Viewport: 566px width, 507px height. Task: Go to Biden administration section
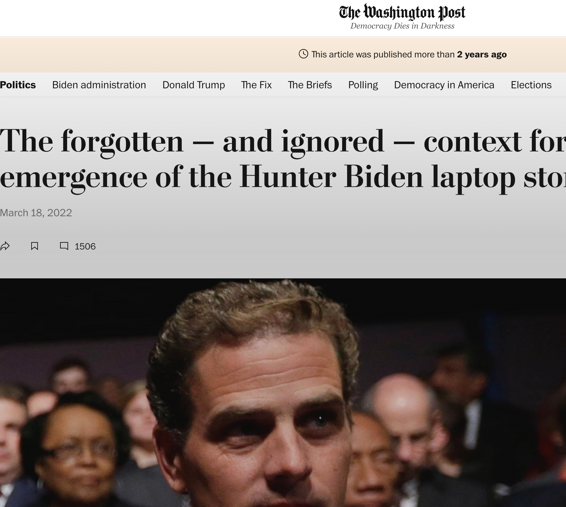[x=99, y=85]
